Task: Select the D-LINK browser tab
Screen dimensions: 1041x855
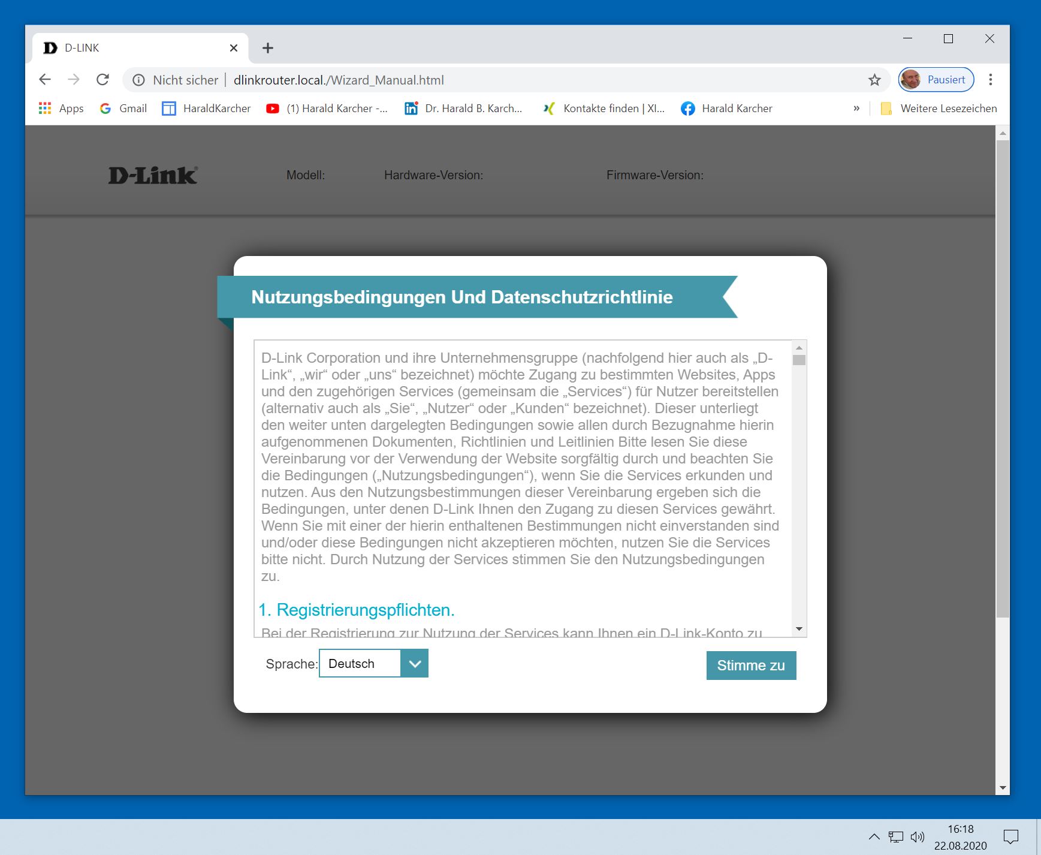Action: point(141,48)
